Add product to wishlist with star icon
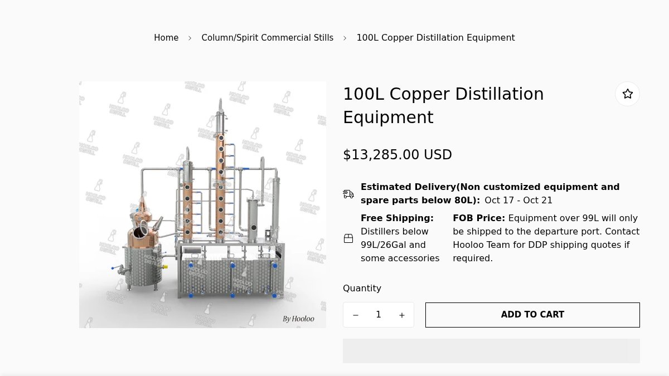 [x=627, y=94]
